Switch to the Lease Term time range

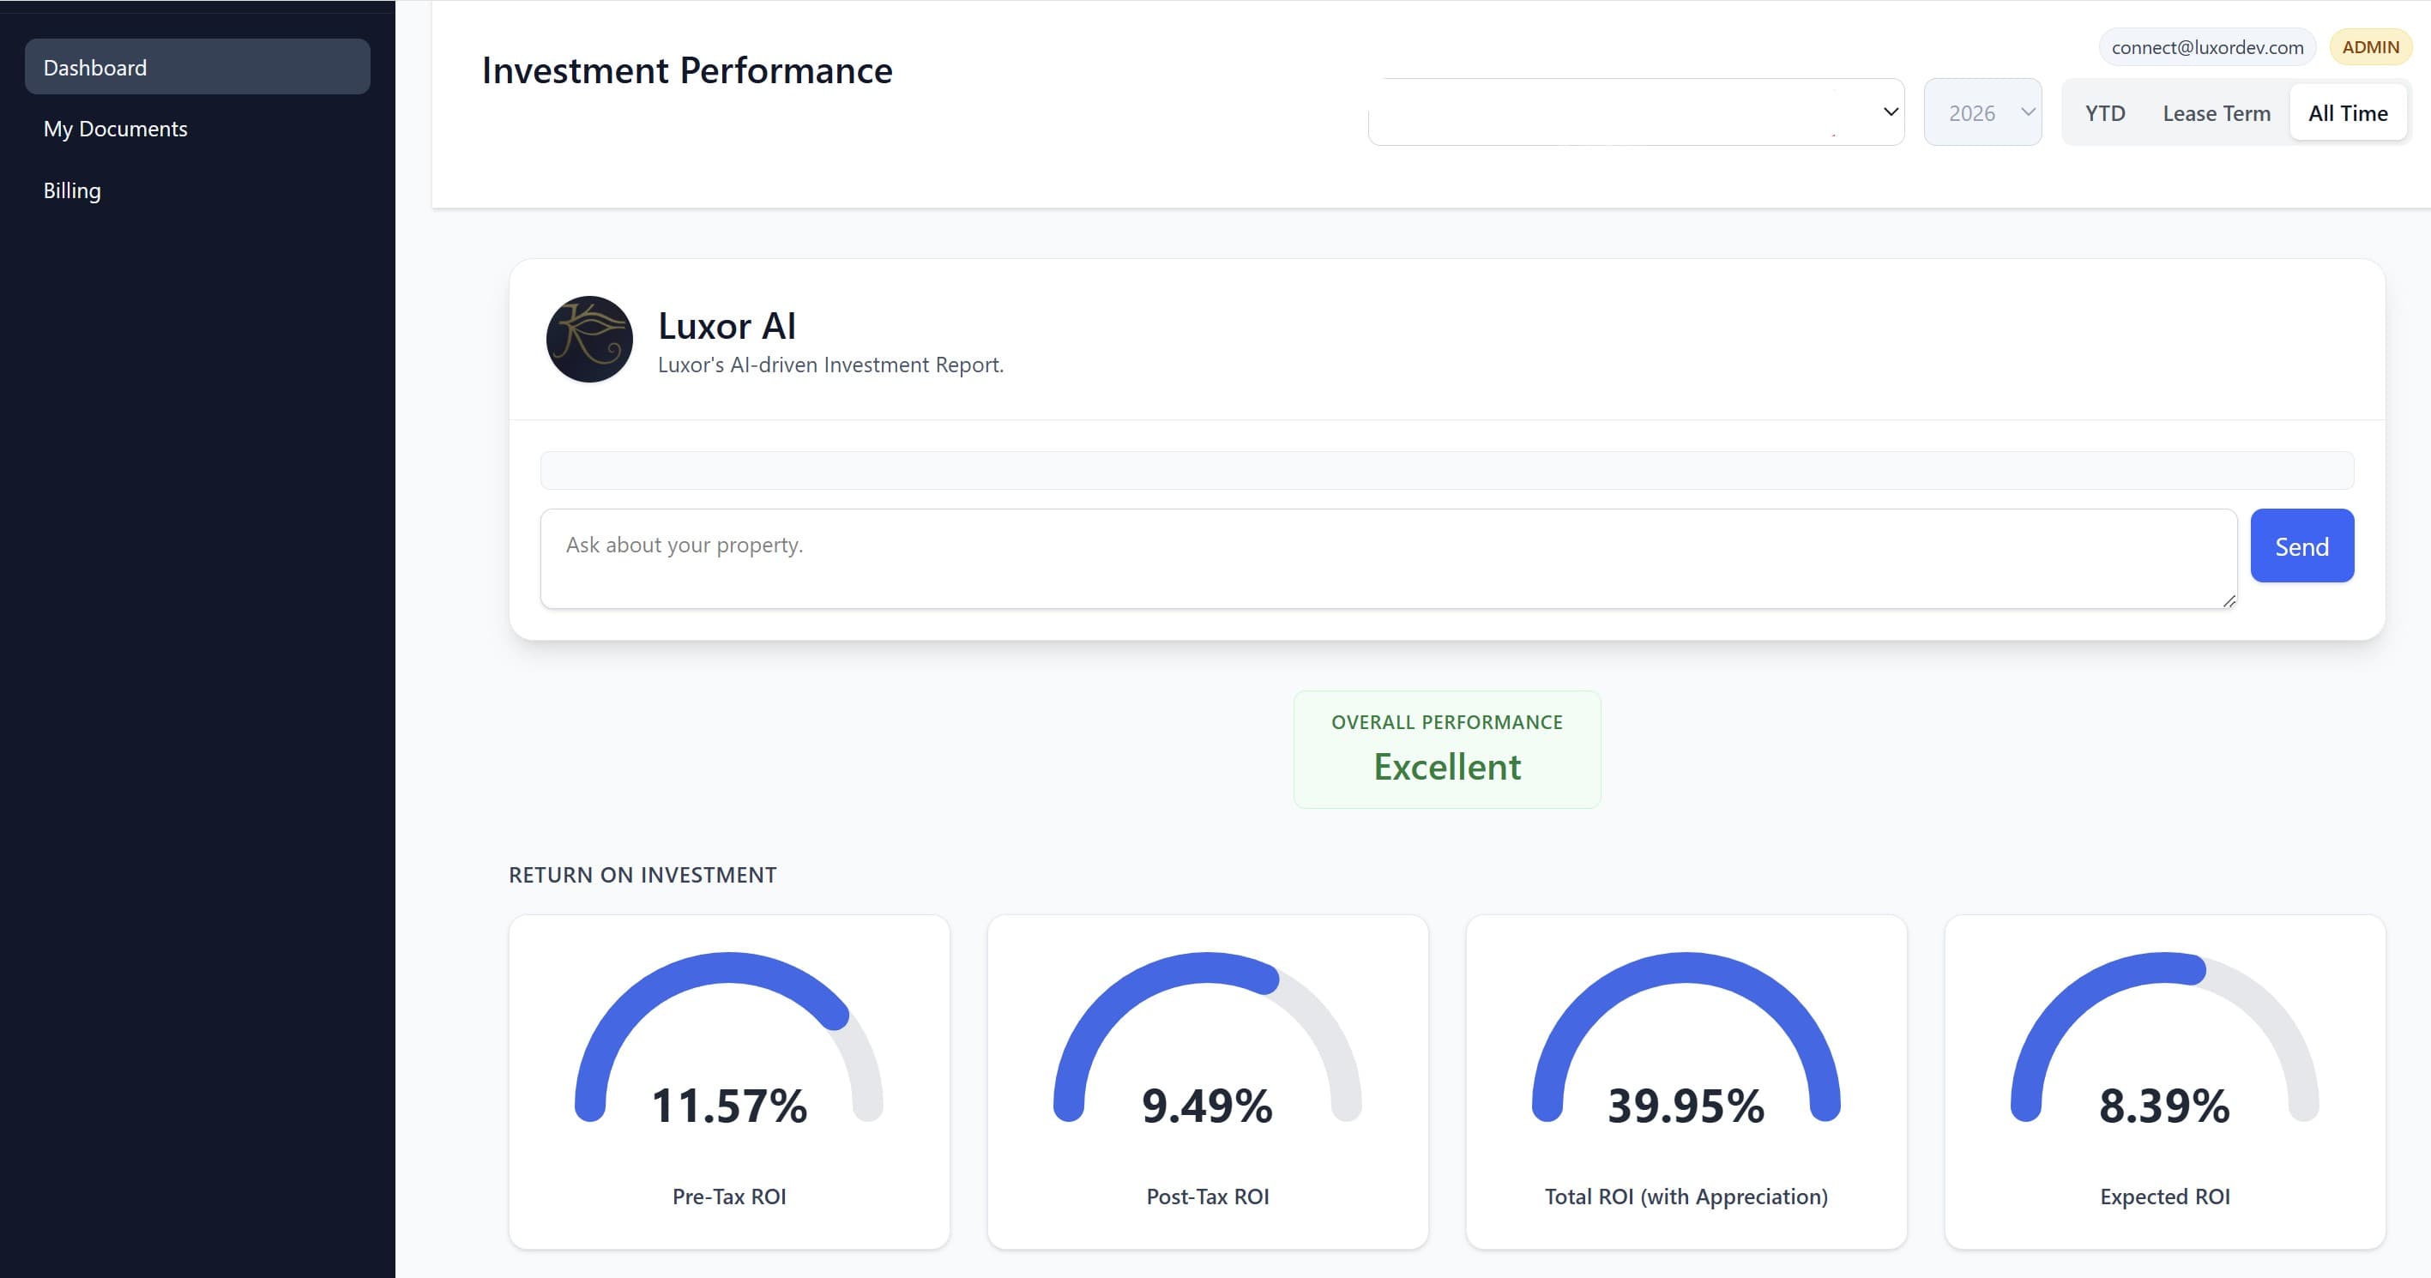point(2216,112)
